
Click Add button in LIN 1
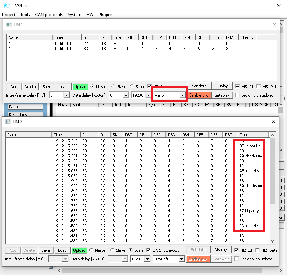pos(14,87)
